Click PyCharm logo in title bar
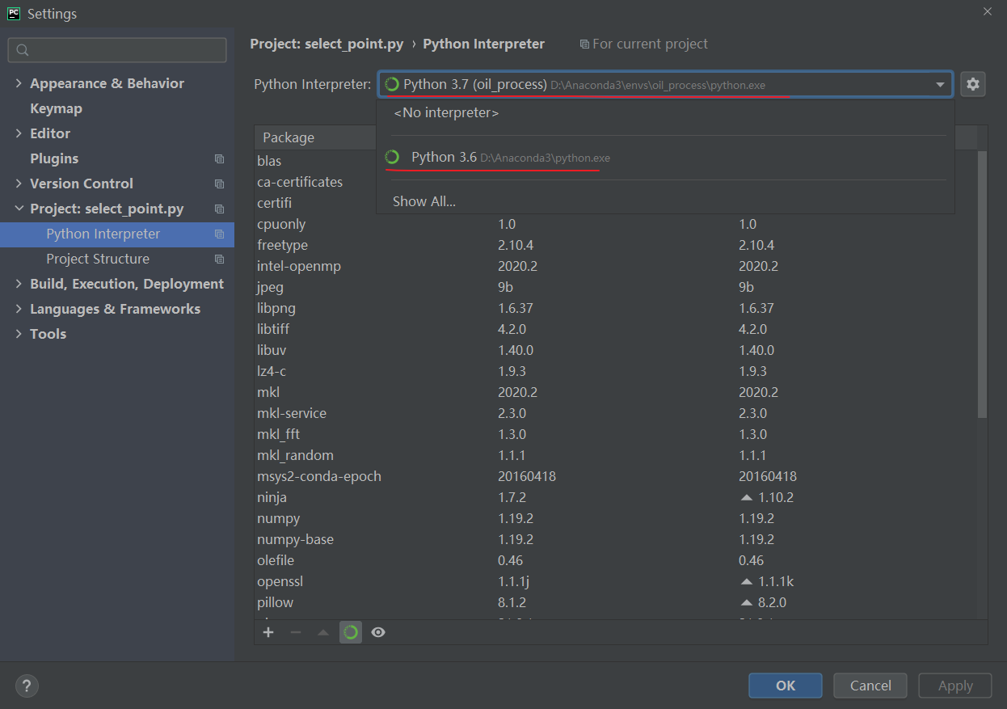 pyautogui.click(x=14, y=13)
